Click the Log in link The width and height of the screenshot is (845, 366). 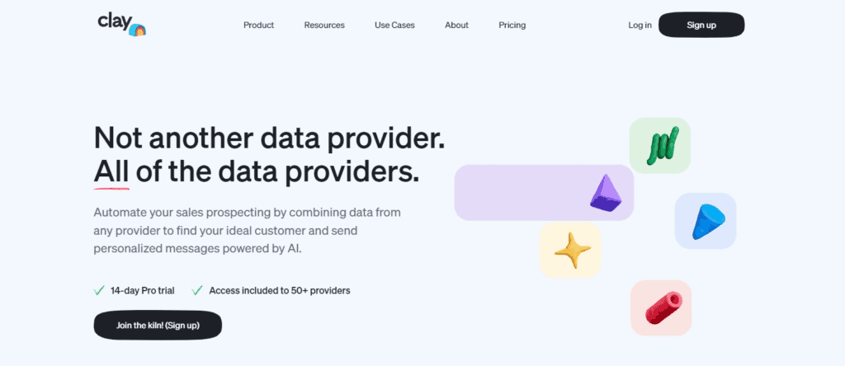[640, 26]
